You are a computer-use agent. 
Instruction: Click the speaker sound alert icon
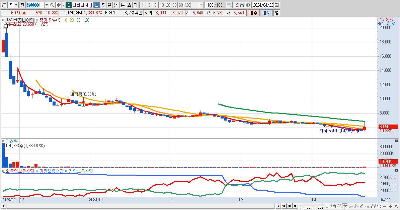pyautogui.click(x=59, y=5)
